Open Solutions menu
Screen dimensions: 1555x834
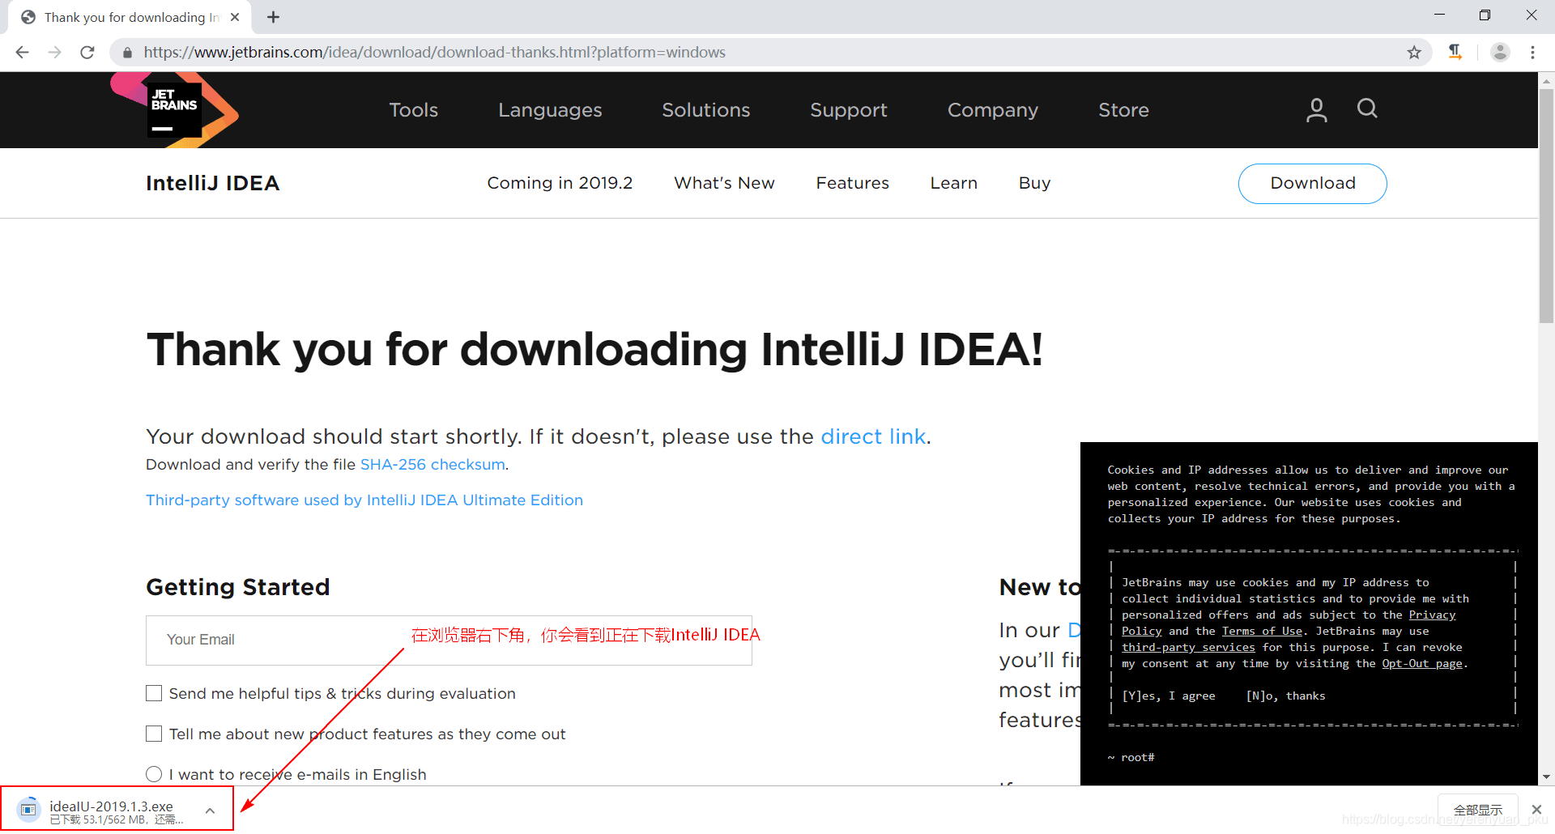(x=705, y=110)
